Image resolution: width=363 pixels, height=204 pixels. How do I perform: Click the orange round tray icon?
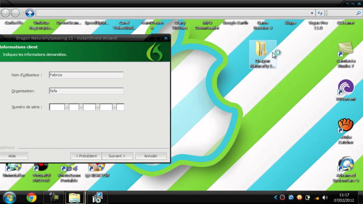(299, 197)
